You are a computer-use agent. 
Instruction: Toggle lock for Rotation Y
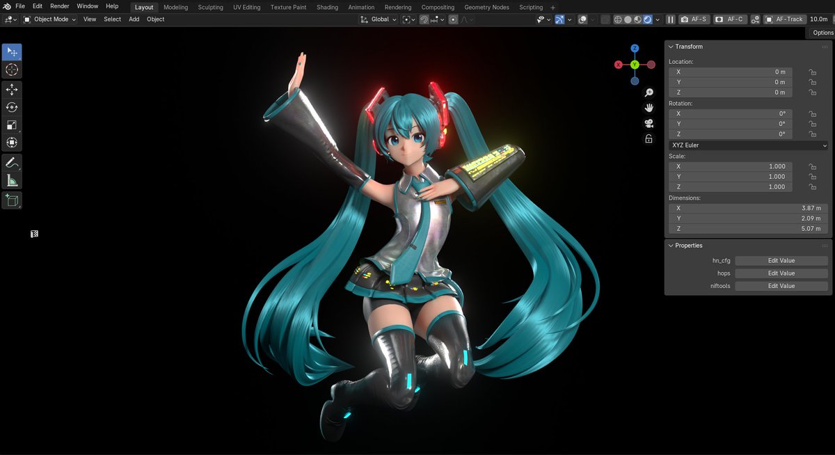coord(811,124)
